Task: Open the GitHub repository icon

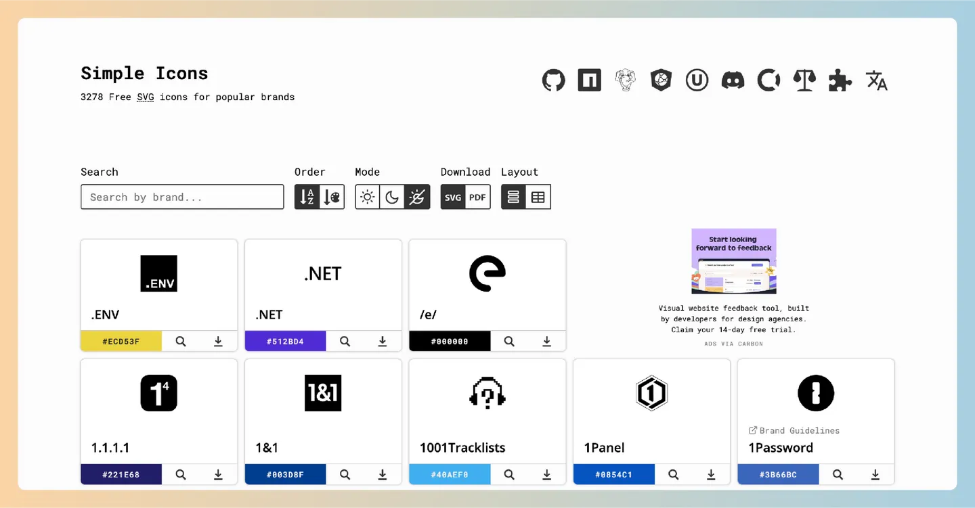Action: pos(553,80)
